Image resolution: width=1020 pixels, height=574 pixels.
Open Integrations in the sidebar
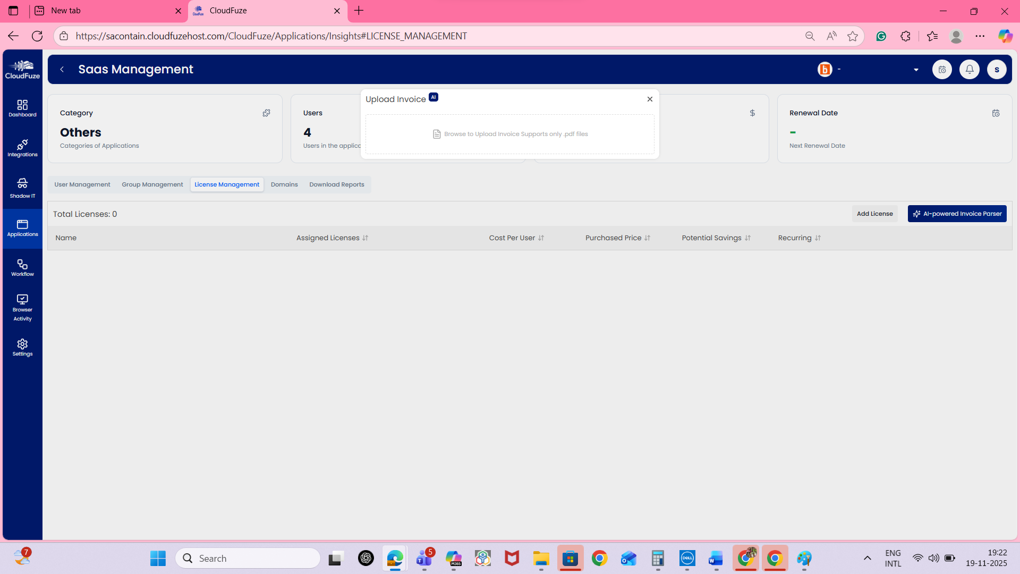(x=22, y=148)
